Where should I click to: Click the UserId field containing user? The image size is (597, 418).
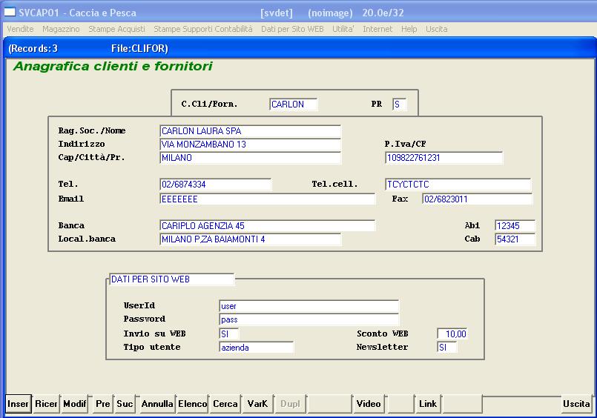click(x=309, y=306)
